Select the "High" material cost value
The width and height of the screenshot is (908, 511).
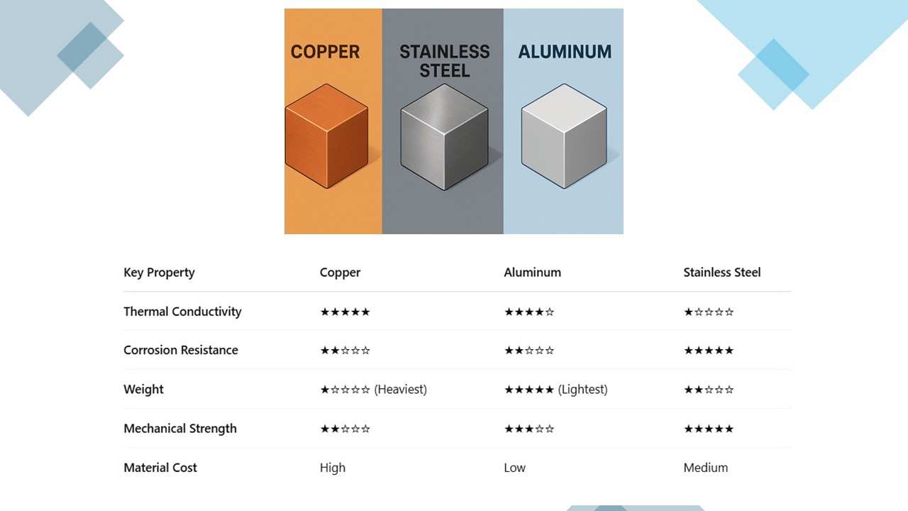[x=333, y=468]
